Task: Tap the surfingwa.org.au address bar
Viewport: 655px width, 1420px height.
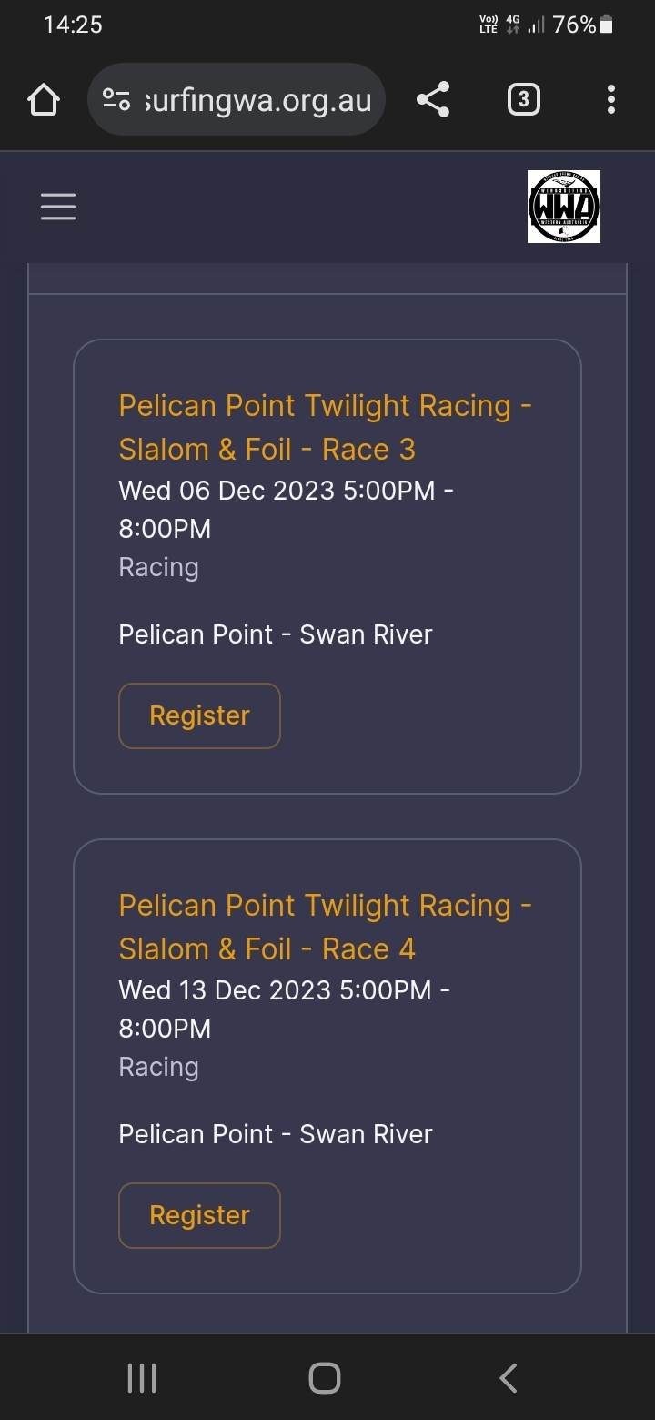Action: [257, 100]
